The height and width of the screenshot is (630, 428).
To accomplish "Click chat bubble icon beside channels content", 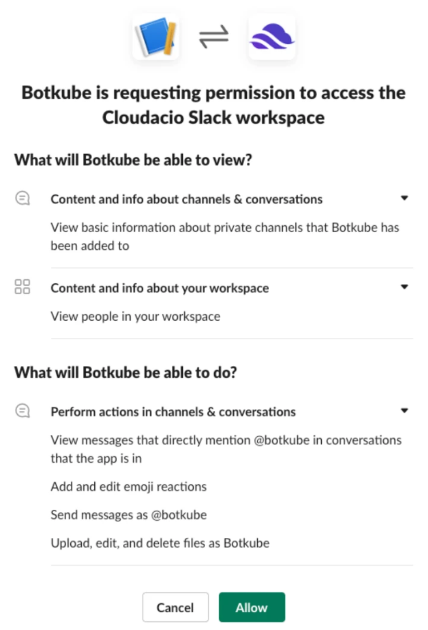I will pos(22,198).
